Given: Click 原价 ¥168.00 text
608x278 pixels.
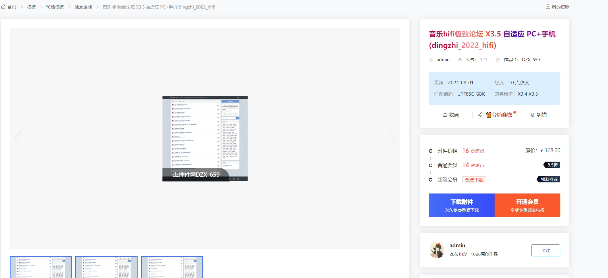Looking at the screenshot, I should (543, 150).
